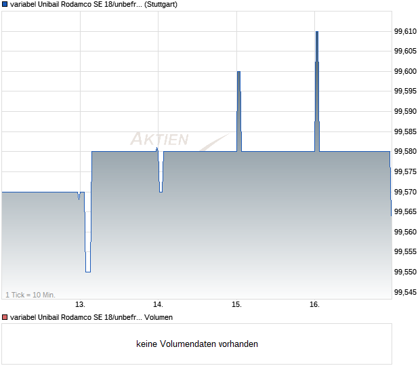Click the '1 Tick = 10 Min.' note

(x=30, y=295)
